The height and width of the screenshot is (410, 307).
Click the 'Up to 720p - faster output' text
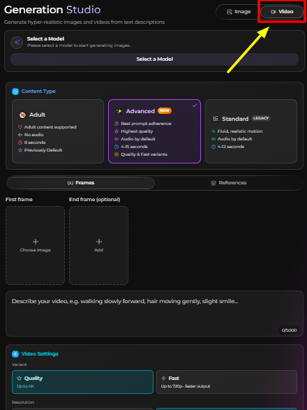click(186, 386)
